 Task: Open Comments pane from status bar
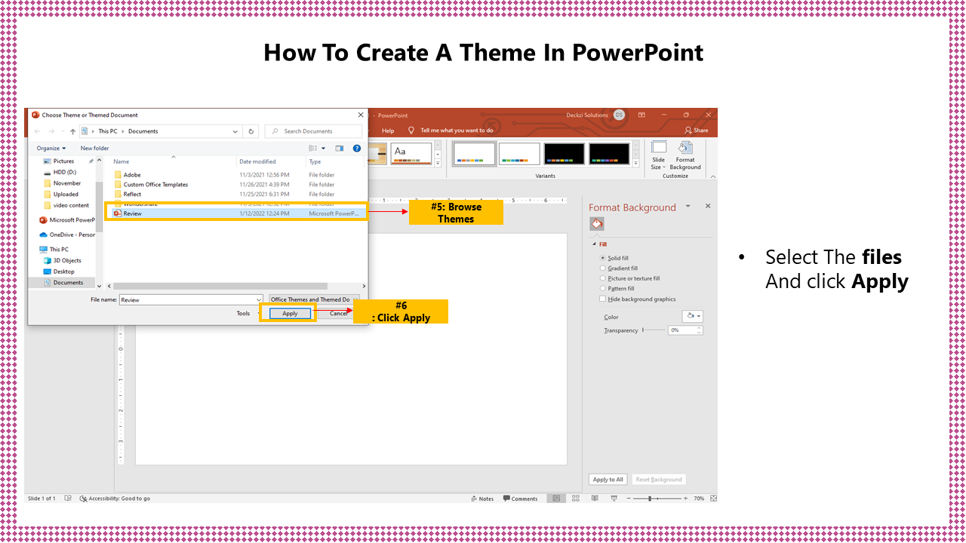pos(521,499)
